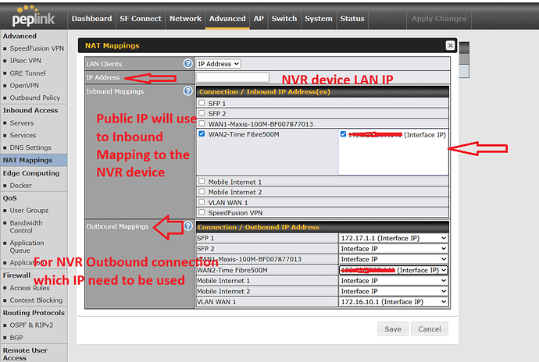This screenshot has width=539, height=362.
Task: Click the Save button
Action: coord(392,328)
